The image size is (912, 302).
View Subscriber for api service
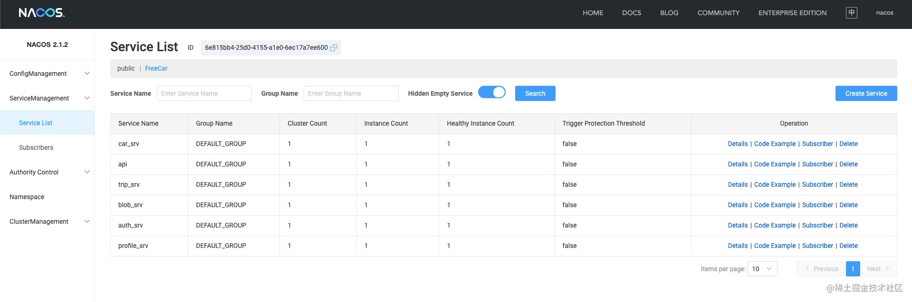coord(817,164)
